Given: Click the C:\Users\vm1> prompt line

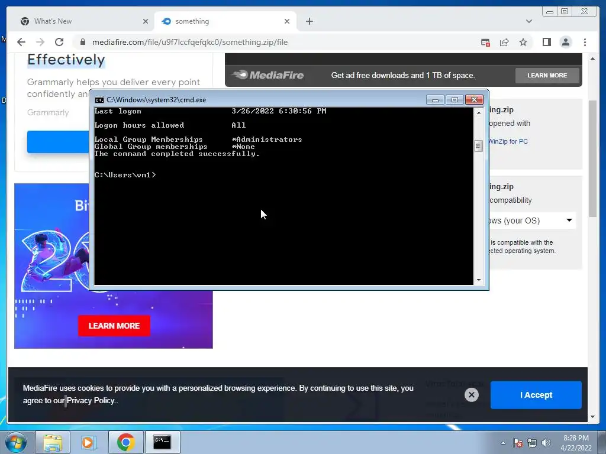Looking at the screenshot, I should tap(125, 175).
